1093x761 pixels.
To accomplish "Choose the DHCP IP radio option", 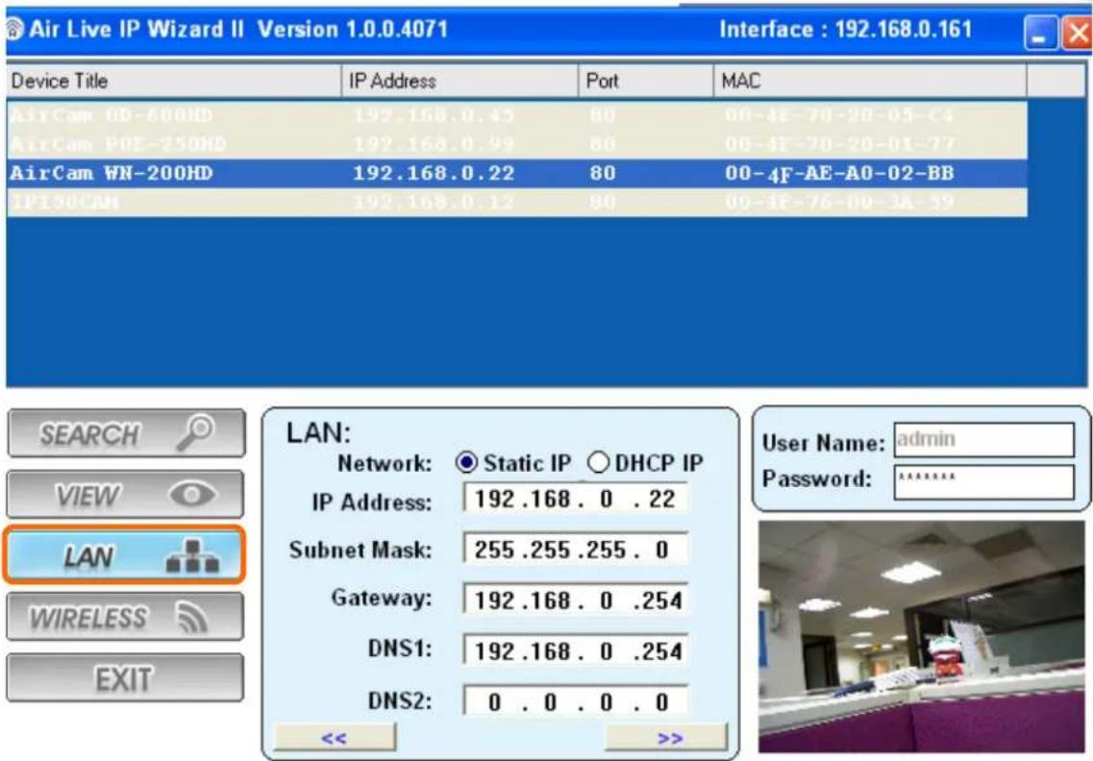I will (598, 462).
